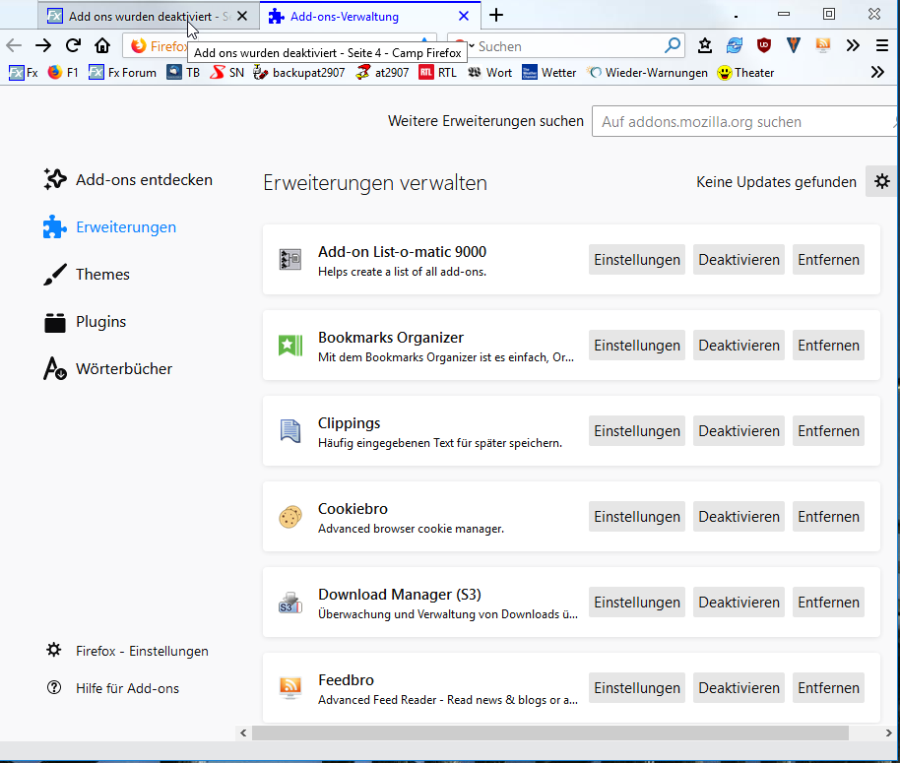
Task: Deactivate the Clippings extension
Action: (739, 431)
